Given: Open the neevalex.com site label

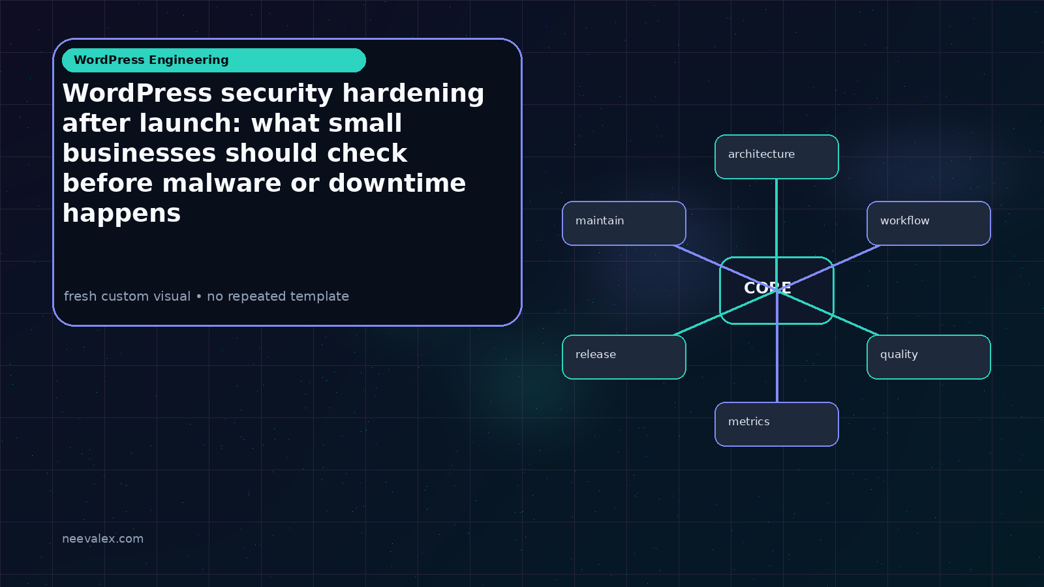Looking at the screenshot, I should coord(102,539).
